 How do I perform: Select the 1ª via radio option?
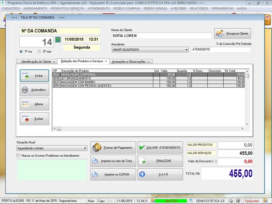tap(21, 52)
